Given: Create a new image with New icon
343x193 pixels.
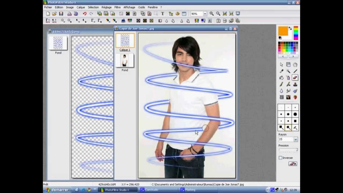Looking at the screenshot, I should [48, 14].
